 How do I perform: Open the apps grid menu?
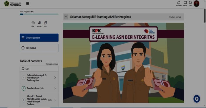(27, 4)
